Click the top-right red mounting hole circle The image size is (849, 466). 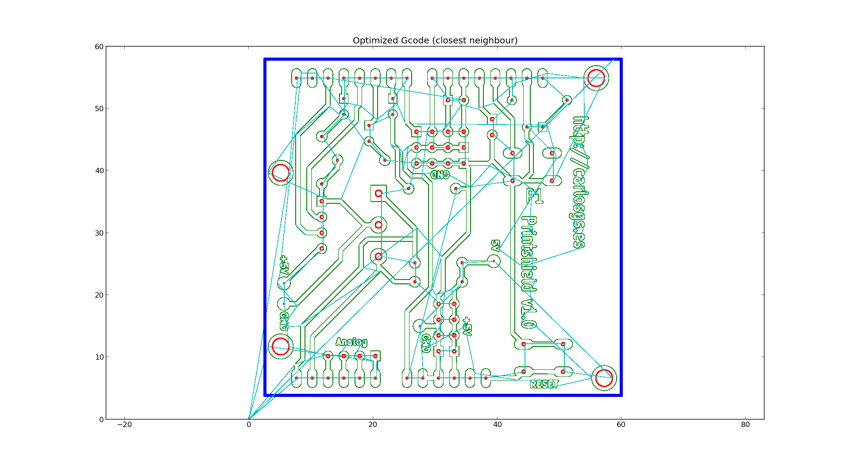coord(596,78)
